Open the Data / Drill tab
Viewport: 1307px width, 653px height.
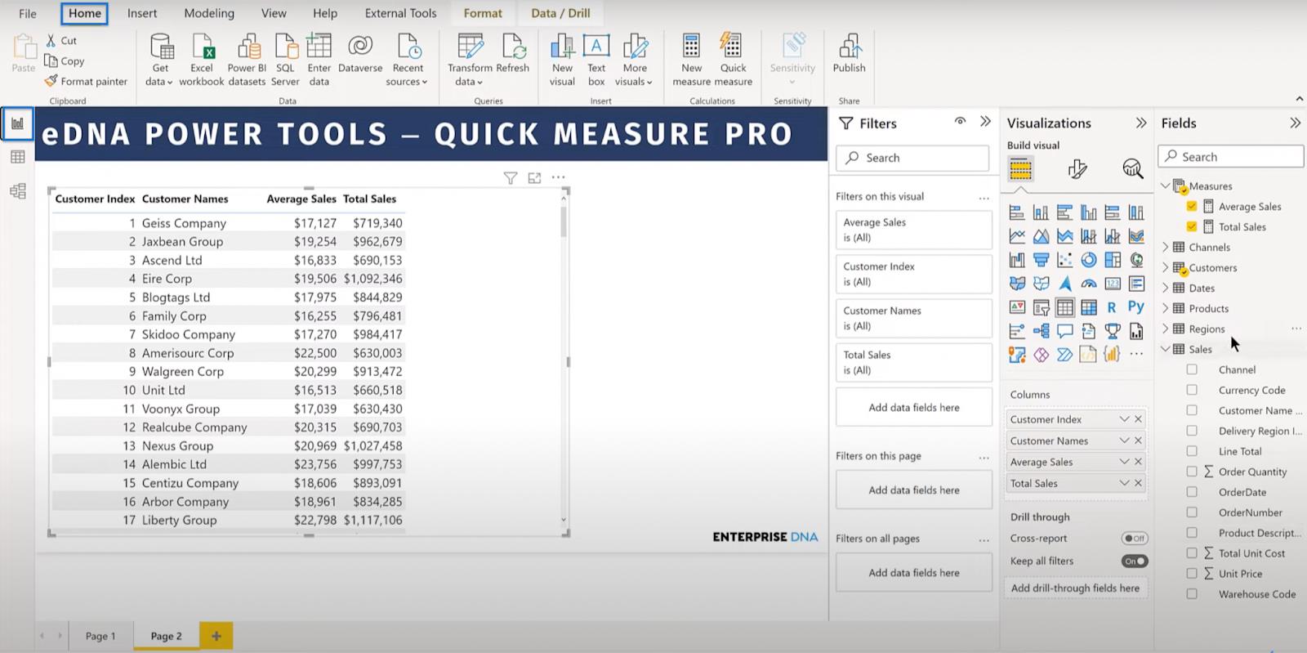(560, 13)
